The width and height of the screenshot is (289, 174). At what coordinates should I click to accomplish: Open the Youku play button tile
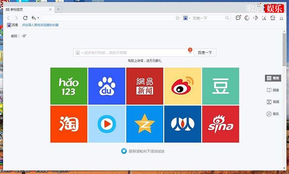pyautogui.click(x=107, y=124)
